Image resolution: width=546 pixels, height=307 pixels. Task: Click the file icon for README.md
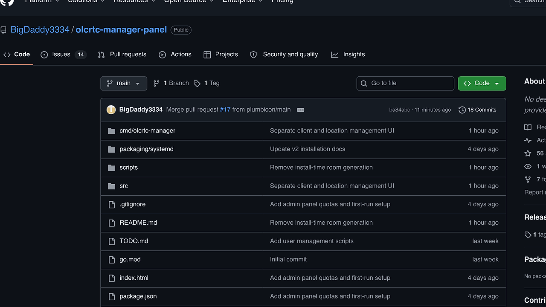(112, 223)
